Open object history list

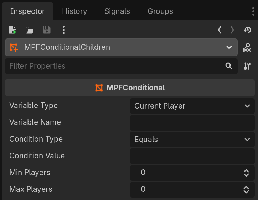tap(247, 30)
